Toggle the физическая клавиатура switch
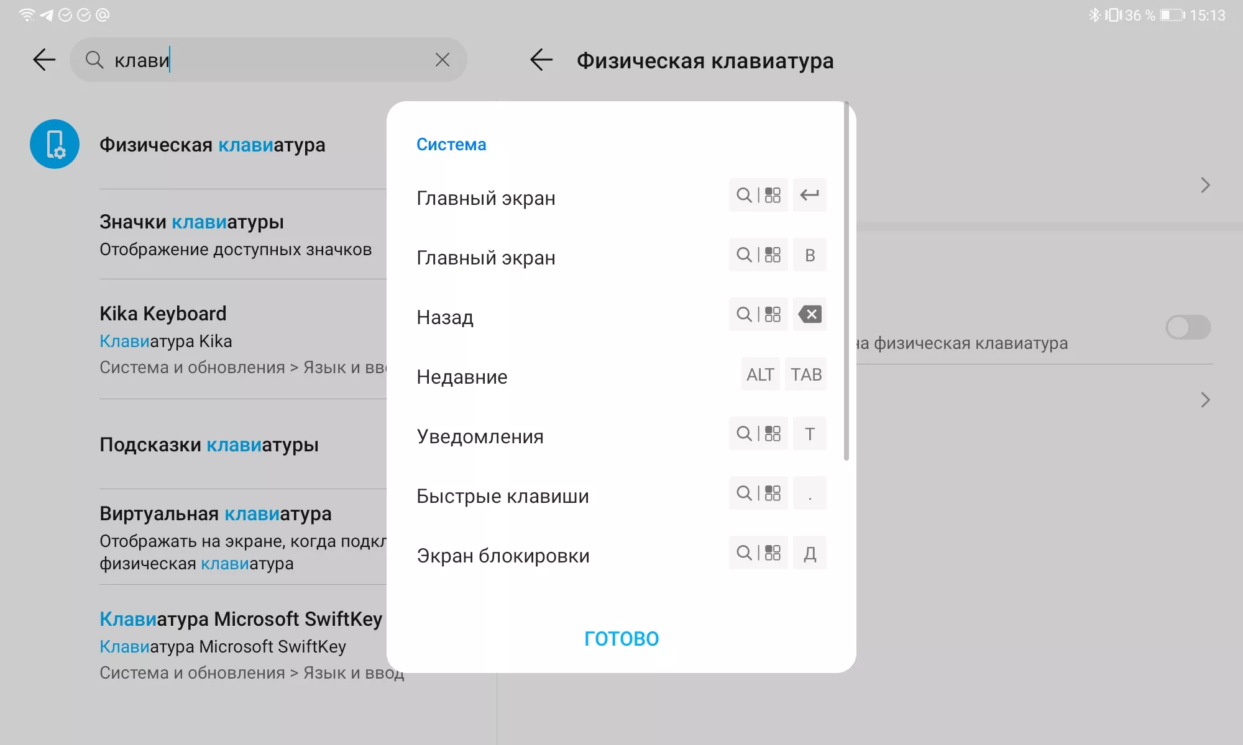Screen dimensions: 1243x745 1188,327
